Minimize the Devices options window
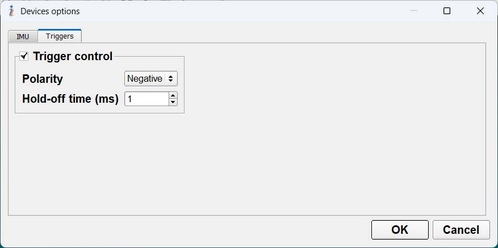 click(x=415, y=11)
